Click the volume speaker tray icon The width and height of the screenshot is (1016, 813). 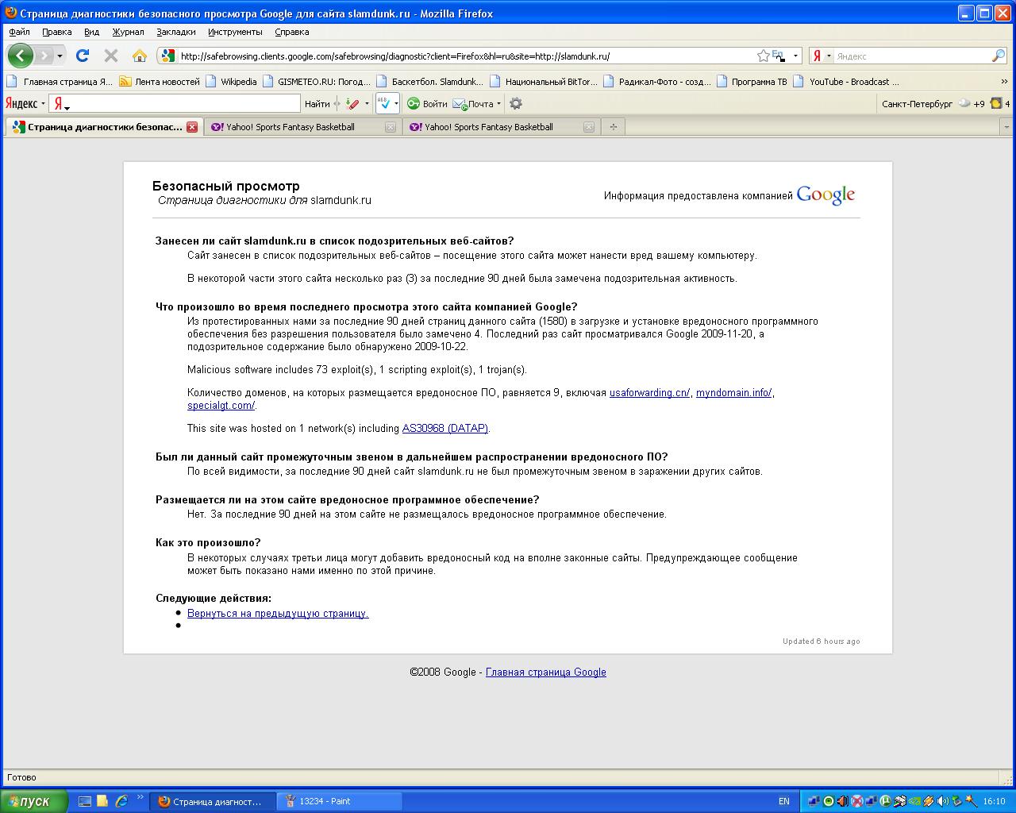tap(942, 801)
